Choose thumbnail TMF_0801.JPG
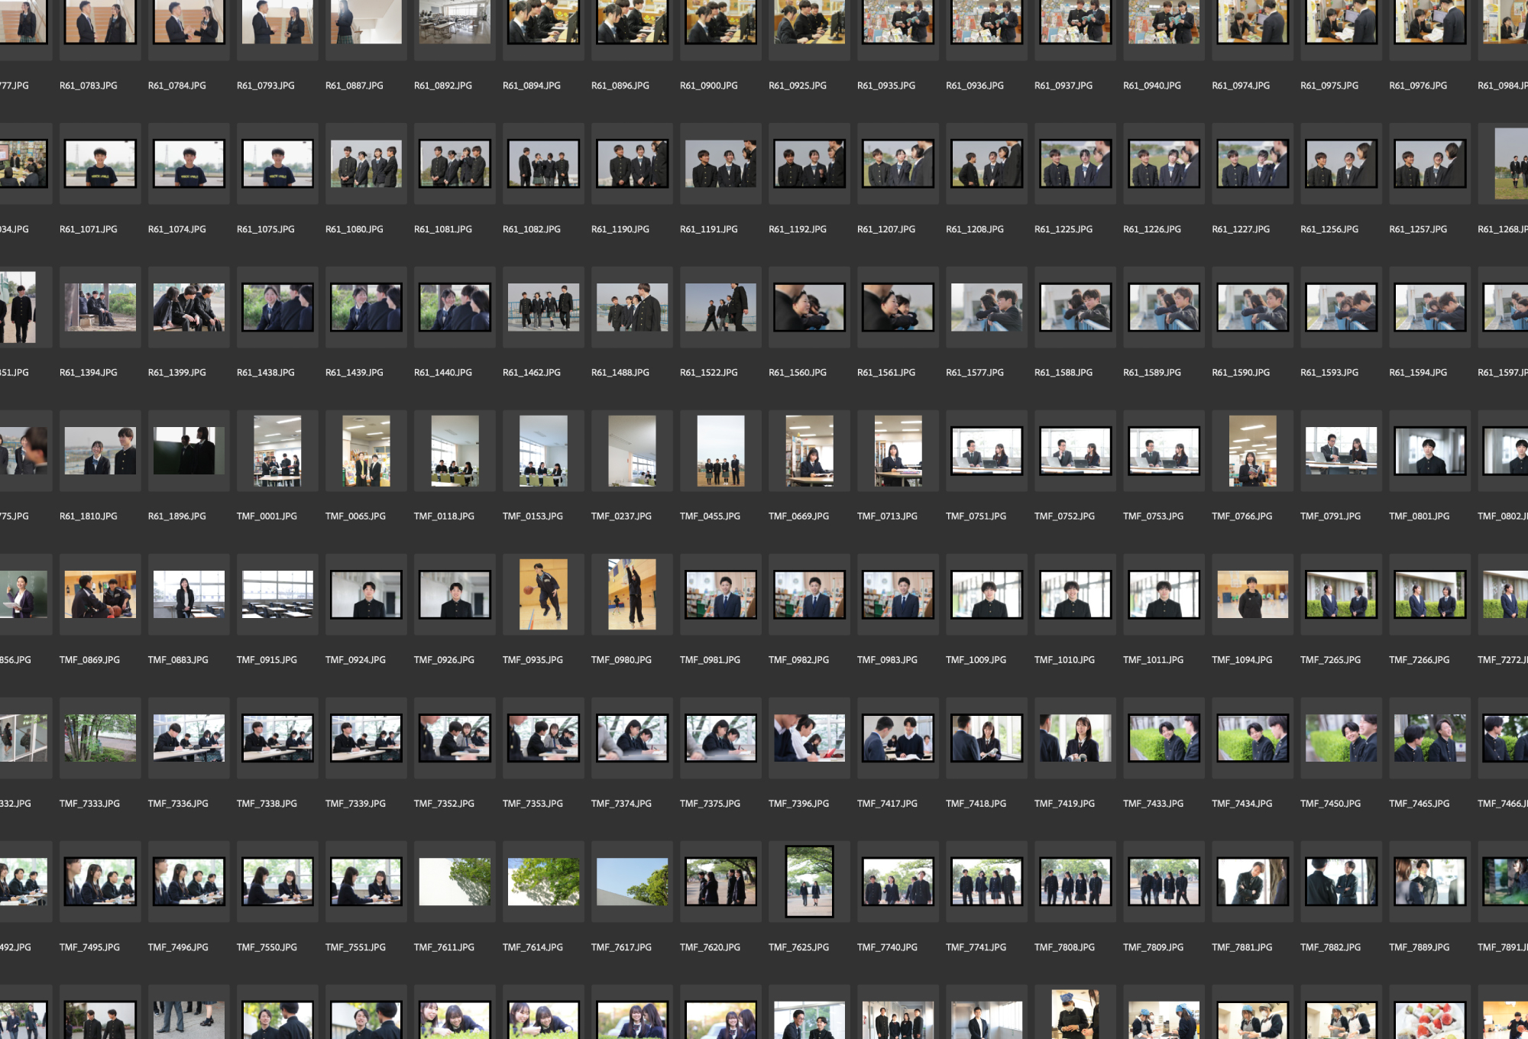 (x=1429, y=451)
